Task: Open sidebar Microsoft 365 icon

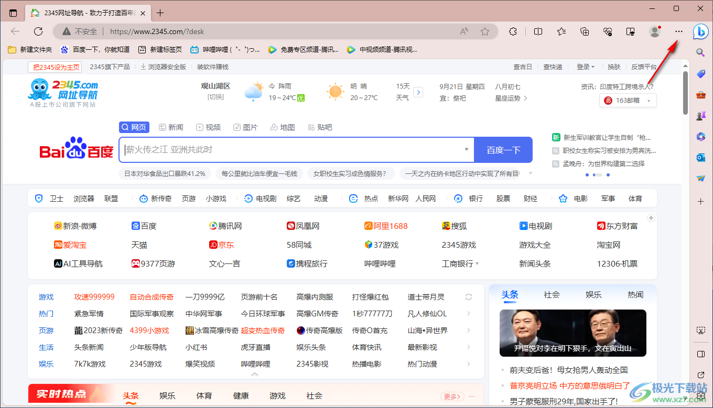Action: click(x=700, y=137)
